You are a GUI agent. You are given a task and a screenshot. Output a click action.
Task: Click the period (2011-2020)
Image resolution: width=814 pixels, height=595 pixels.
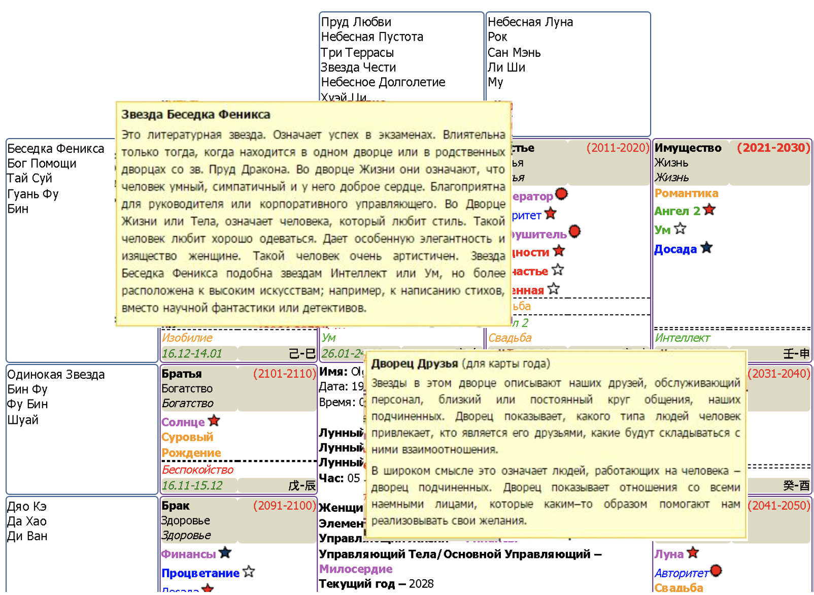pos(618,148)
